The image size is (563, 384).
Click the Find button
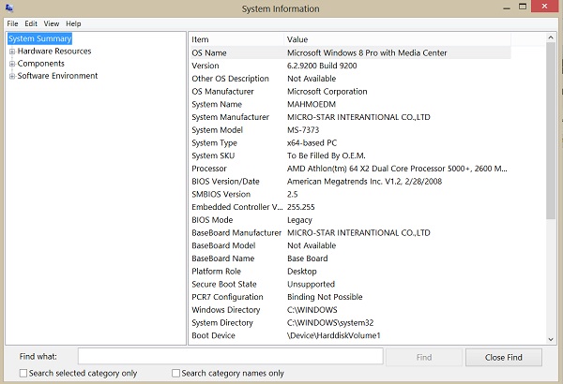[424, 357]
